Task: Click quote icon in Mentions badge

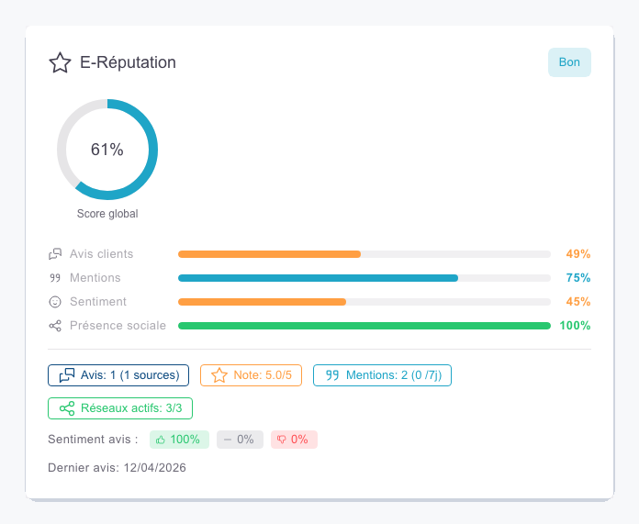Action: pos(332,375)
